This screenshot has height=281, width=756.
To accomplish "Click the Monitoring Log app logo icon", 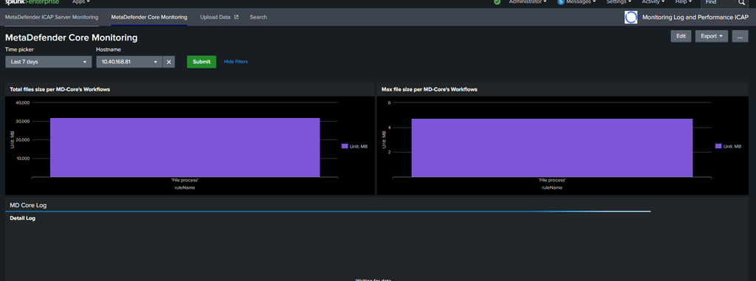I will [630, 18].
